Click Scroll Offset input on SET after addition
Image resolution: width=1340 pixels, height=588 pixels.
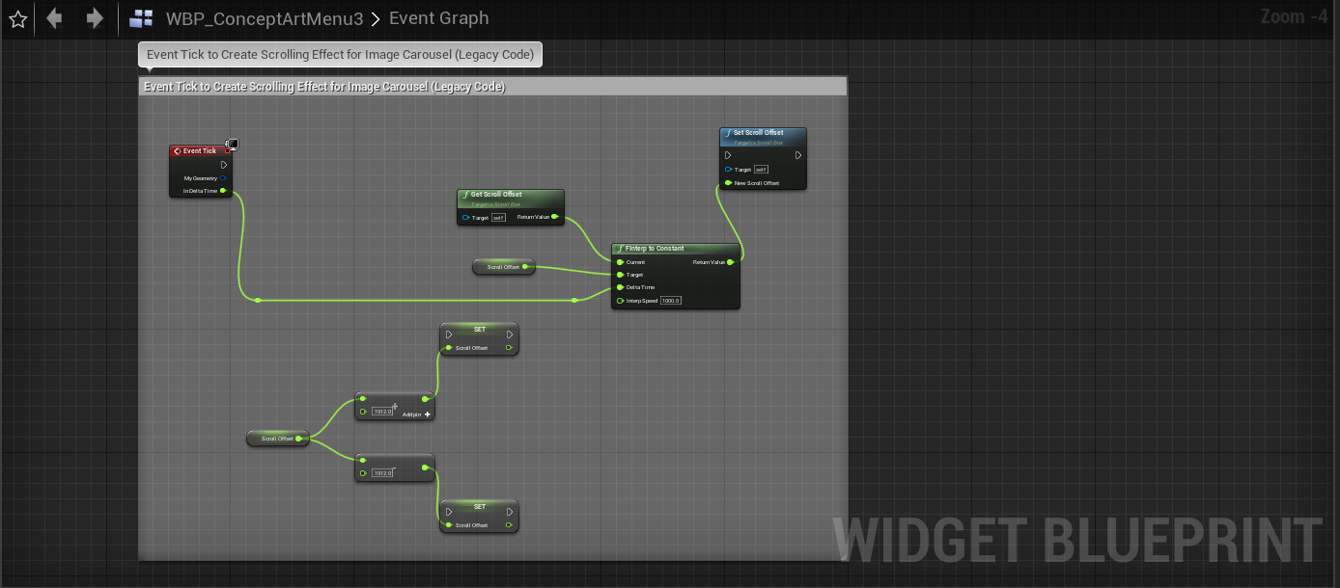pyautogui.click(x=449, y=348)
